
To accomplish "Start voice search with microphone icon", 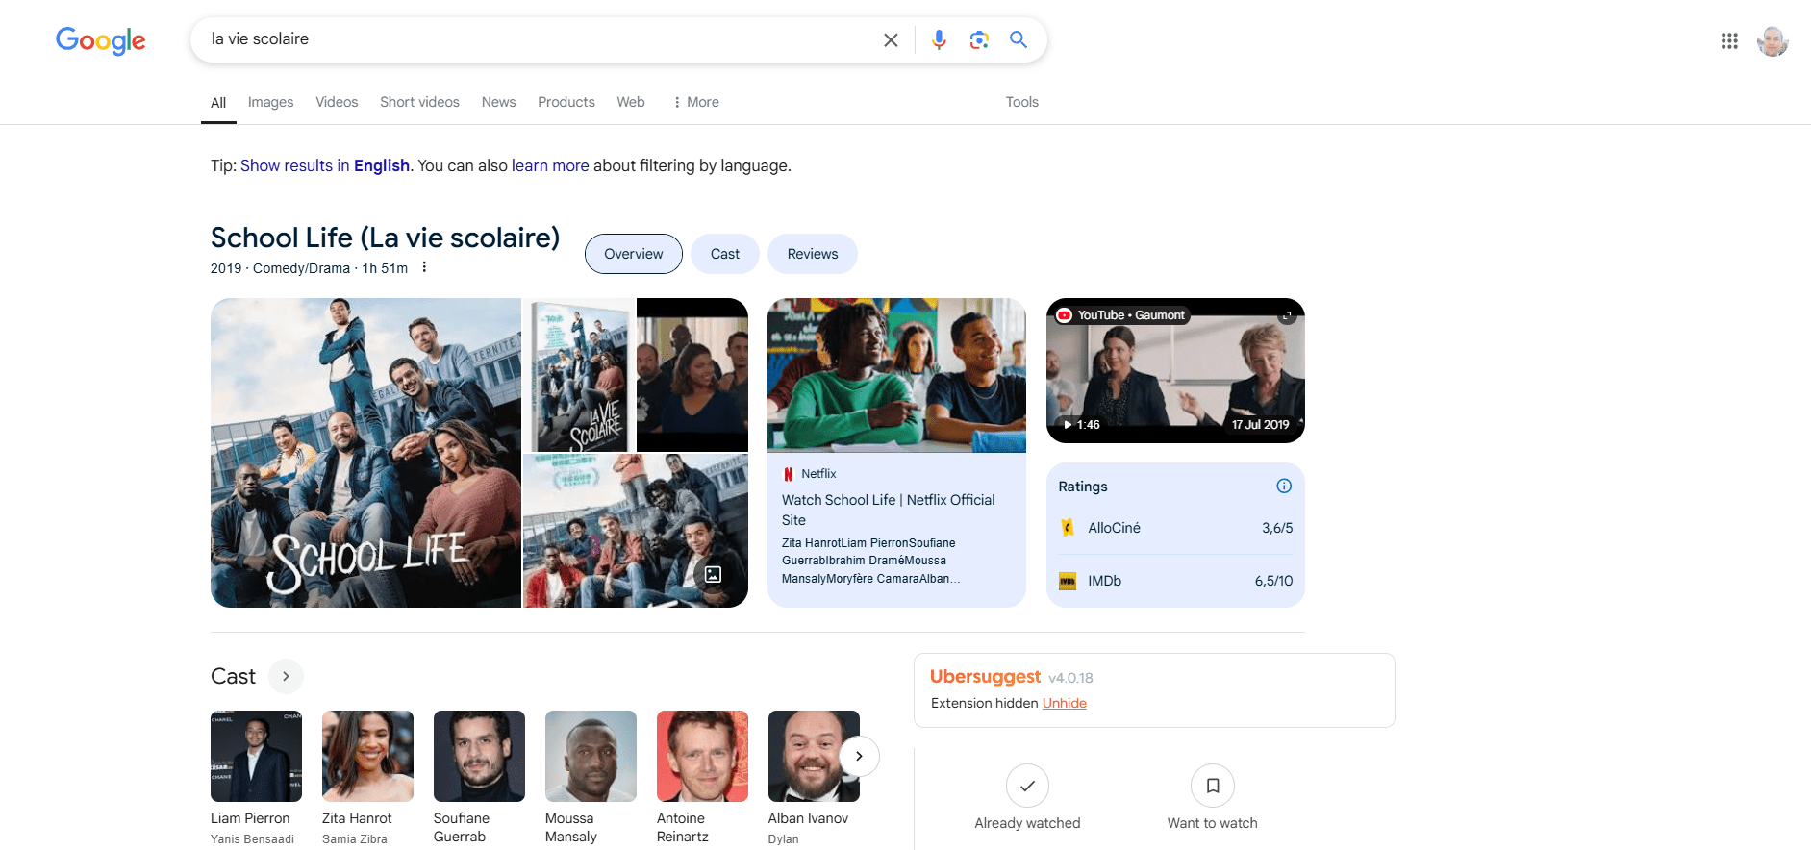I will pyautogui.click(x=939, y=39).
